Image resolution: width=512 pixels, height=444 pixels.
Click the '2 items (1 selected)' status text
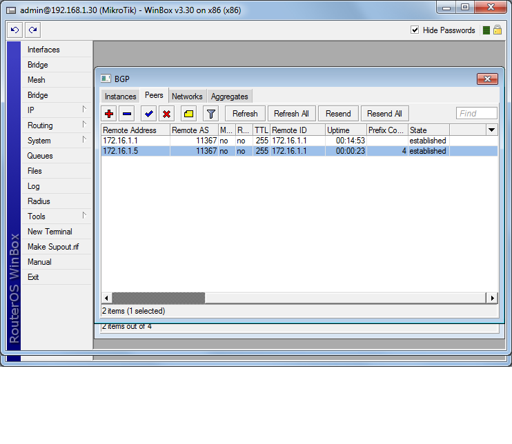click(134, 311)
